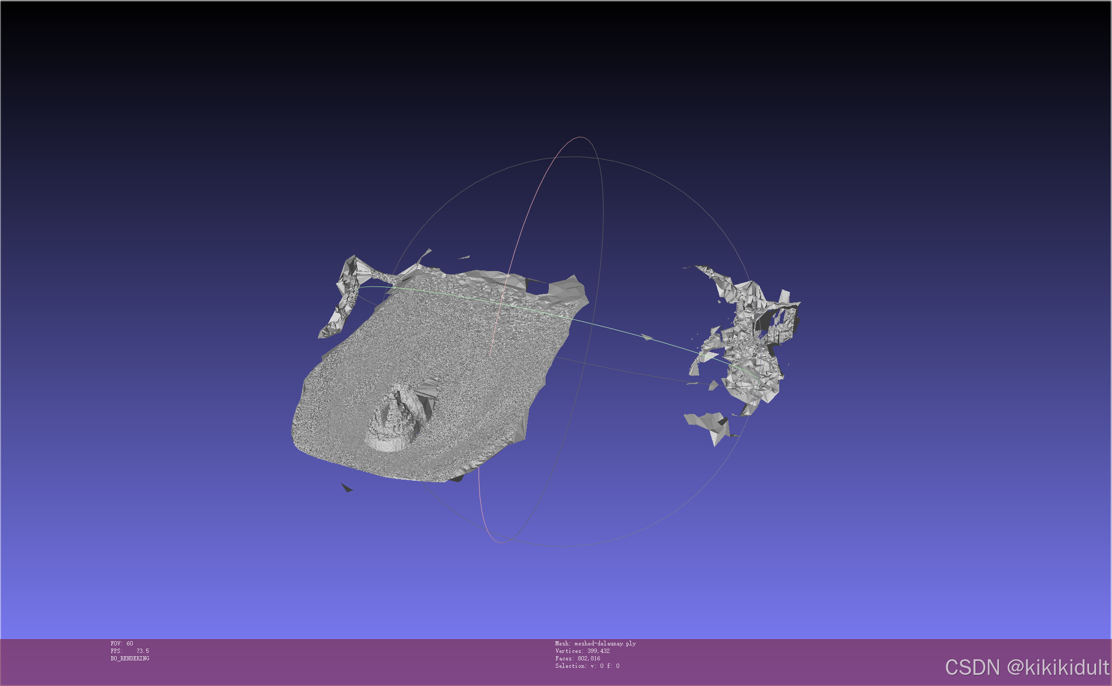Click the CSDN @kikikidult watermark

(1027, 667)
